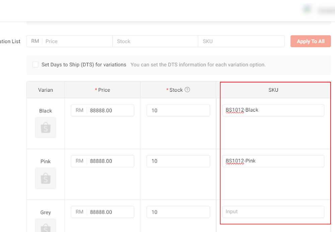This screenshot has width=335, height=232.
Task: Enable Set Days to Ship checkbox
Action: point(35,65)
